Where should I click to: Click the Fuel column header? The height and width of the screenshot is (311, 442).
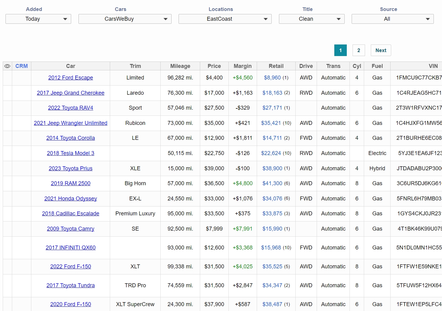click(377, 66)
